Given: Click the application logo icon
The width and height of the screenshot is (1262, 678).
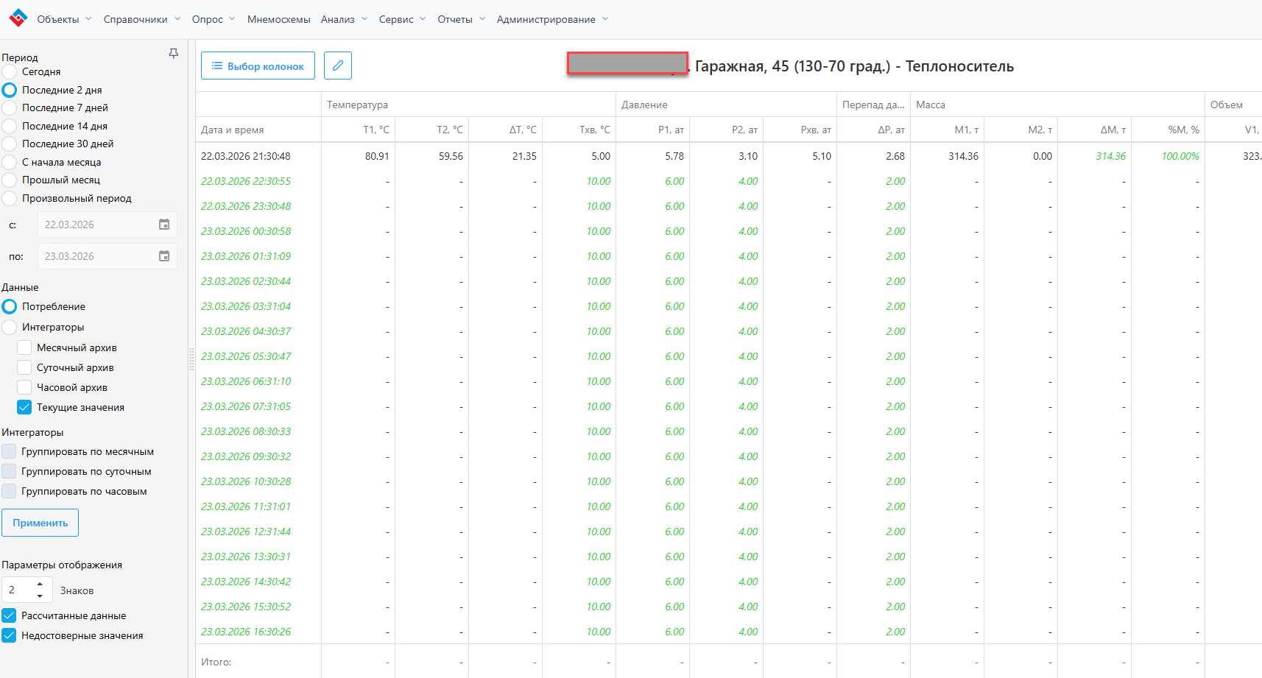Looking at the screenshot, I should click(x=18, y=18).
